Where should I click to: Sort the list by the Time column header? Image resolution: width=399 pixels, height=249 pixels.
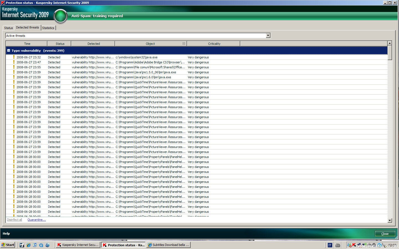[27, 44]
